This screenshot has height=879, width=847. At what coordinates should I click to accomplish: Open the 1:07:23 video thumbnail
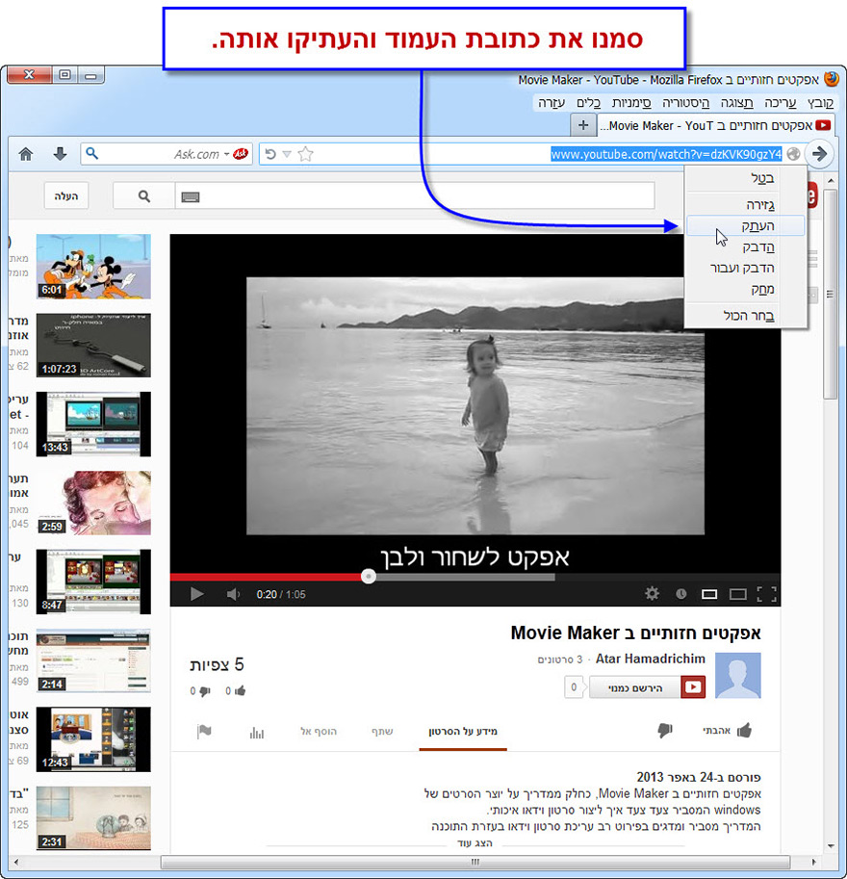pos(93,346)
